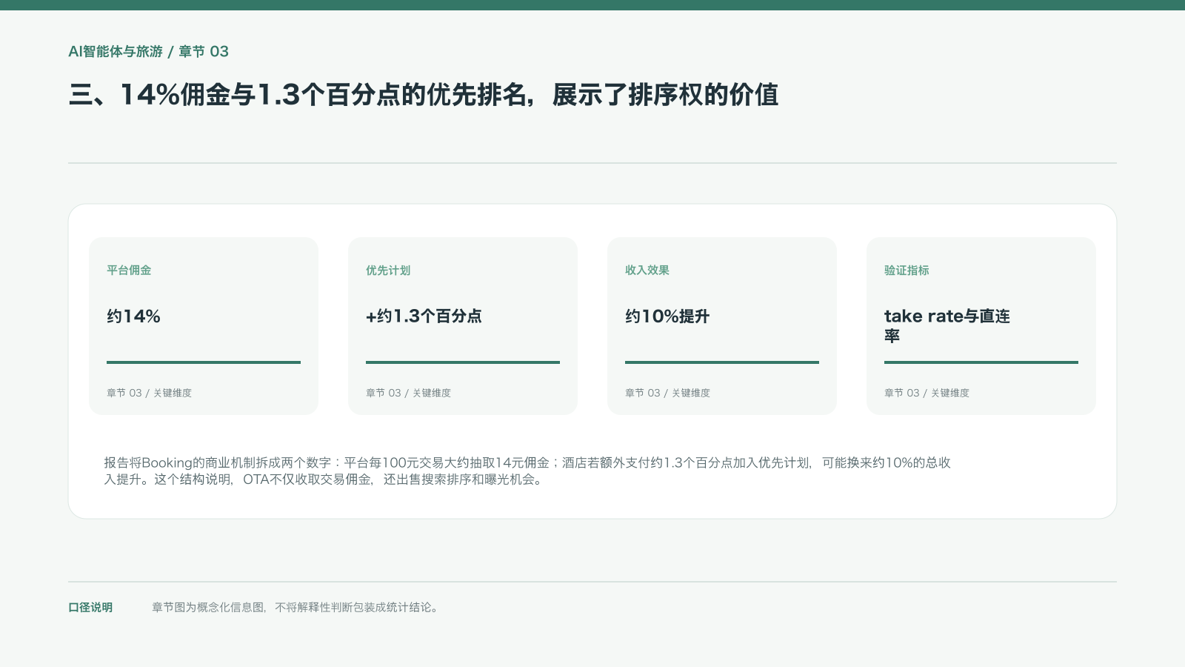Click "章节 03 / 关键维度" in 优先计划 card

tap(408, 393)
